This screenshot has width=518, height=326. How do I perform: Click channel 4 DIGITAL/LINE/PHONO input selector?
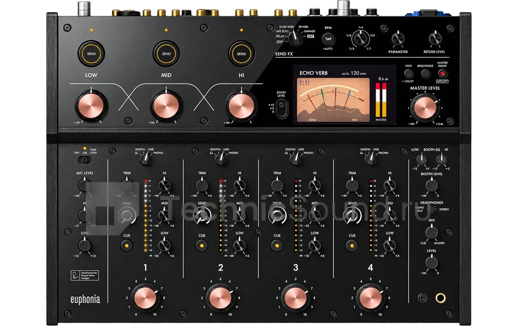[370, 159]
